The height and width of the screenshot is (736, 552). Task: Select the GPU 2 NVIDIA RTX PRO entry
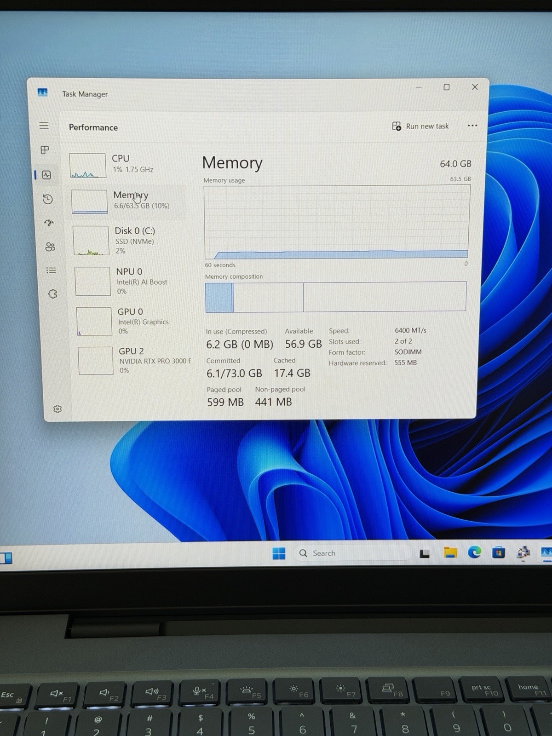[135, 361]
